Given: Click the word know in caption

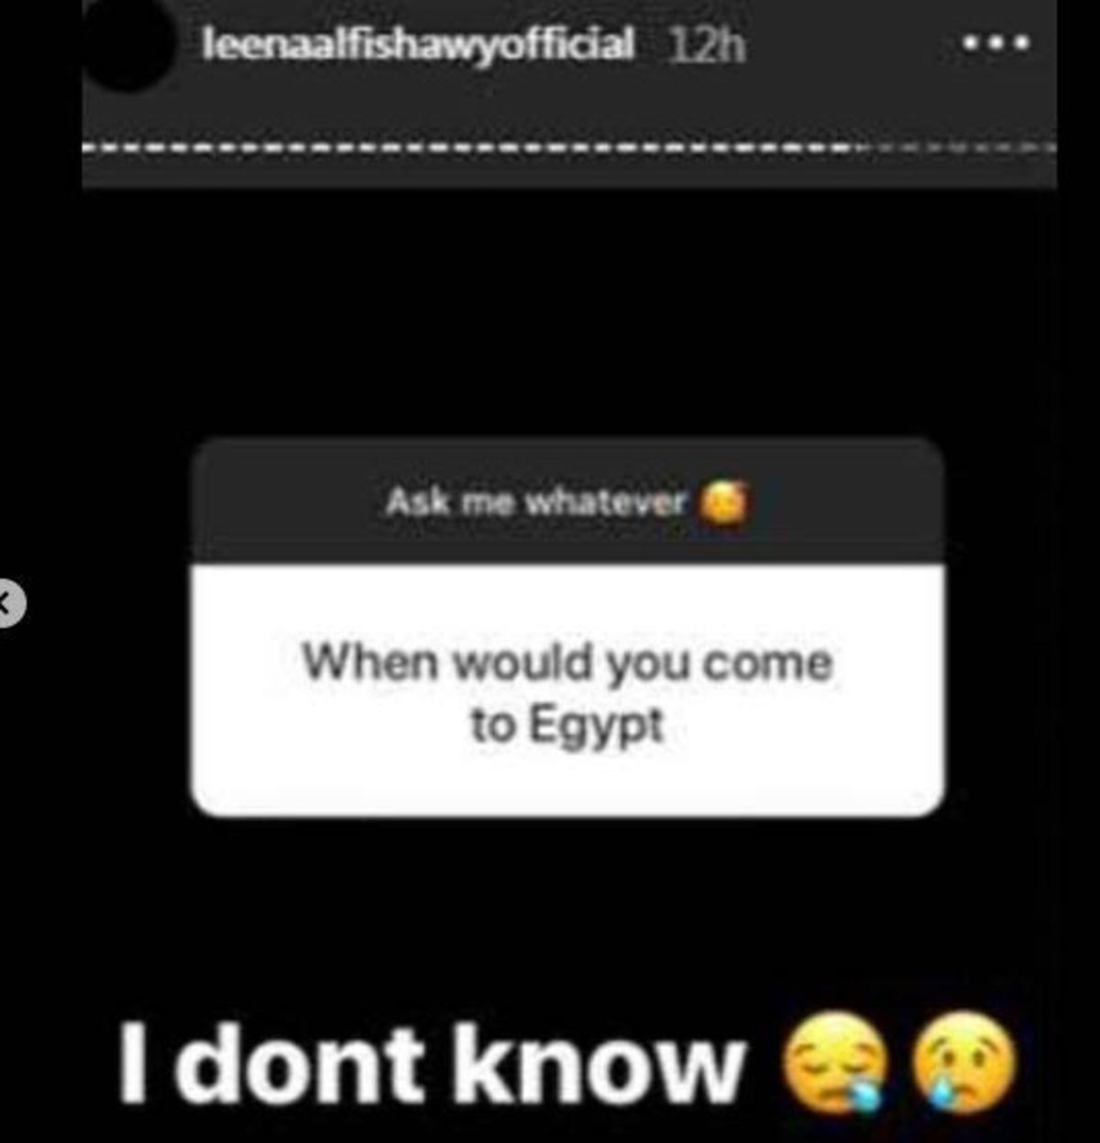Looking at the screenshot, I should pos(599,1063).
